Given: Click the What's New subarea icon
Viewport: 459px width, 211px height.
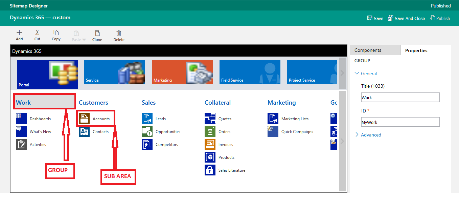Looking at the screenshot, I should 21,131.
